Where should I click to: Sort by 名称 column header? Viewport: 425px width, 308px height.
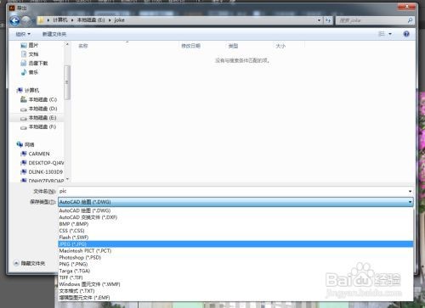point(83,46)
